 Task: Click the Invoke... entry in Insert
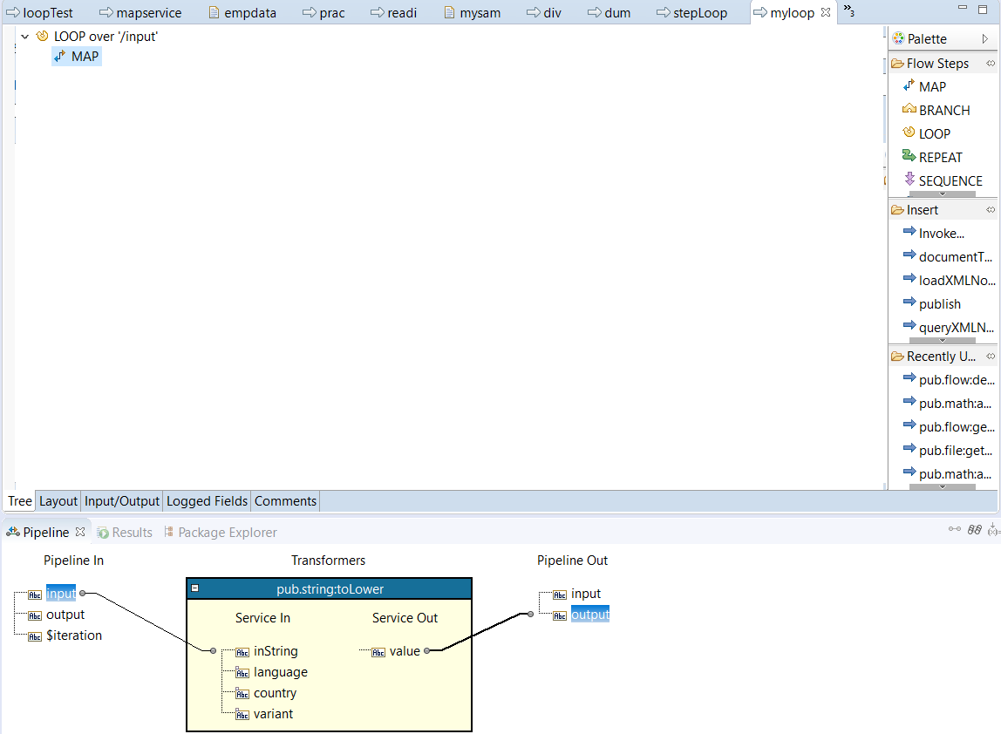click(934, 233)
